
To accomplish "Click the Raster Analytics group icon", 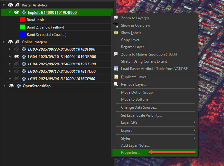I will [18, 5].
